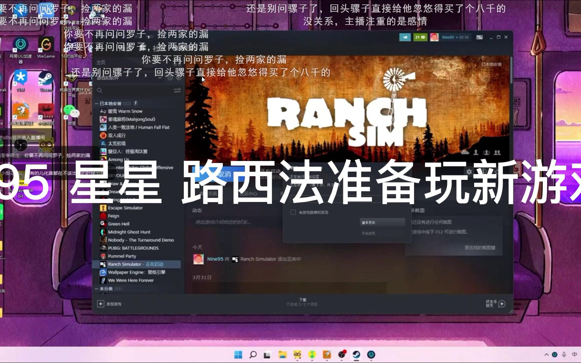Open Ranch Simulator link in activity feed
Viewport: 581px width, 363px height.
258,259
